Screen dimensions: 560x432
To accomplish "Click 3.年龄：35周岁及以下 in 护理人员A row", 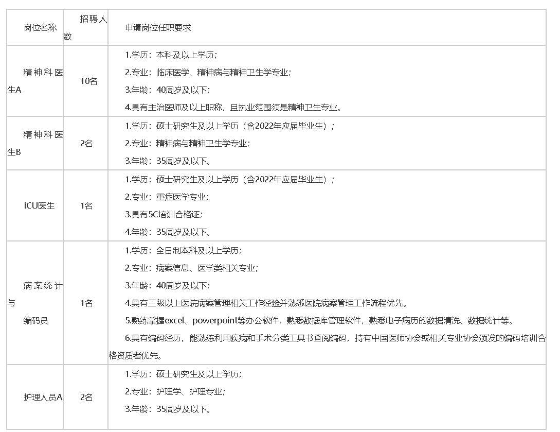I will 168,409.
